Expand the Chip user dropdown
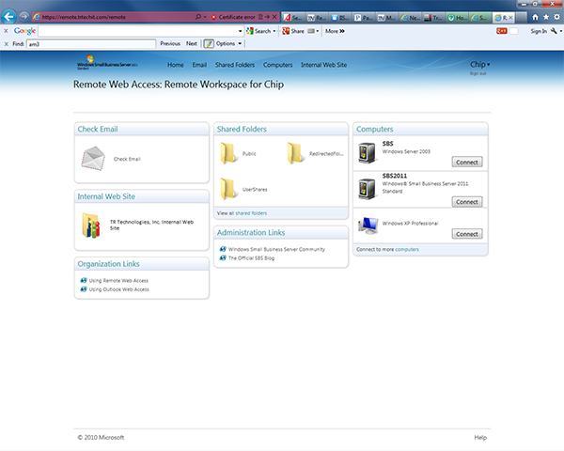The image size is (564, 451). click(479, 65)
